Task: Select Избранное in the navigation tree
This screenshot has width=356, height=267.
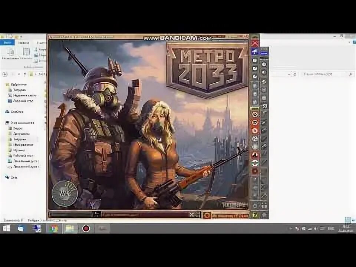Action: [x=16, y=85]
